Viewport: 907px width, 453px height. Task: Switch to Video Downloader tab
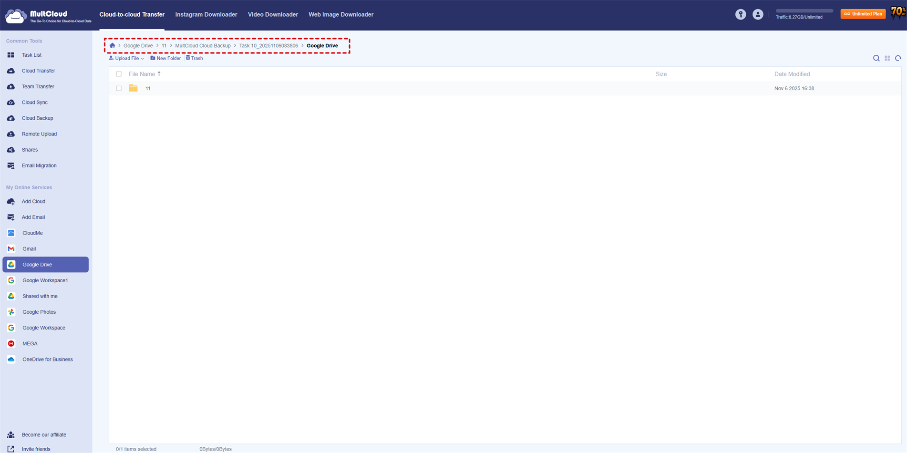click(273, 14)
